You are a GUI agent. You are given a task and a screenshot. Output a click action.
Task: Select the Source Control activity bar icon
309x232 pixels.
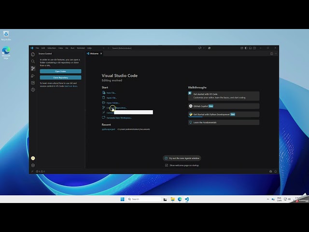33,69
